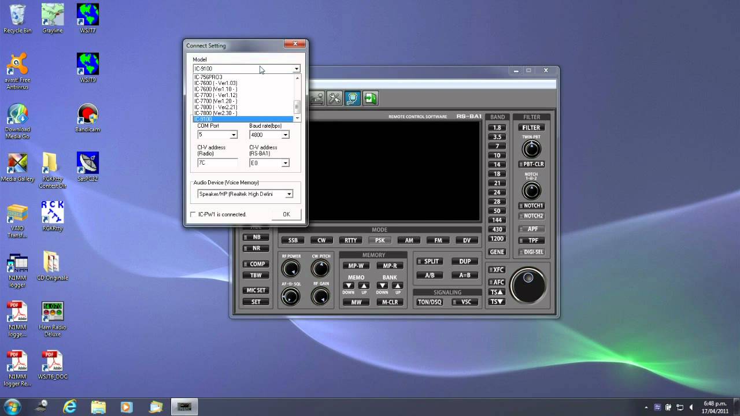
Task: Expand the Model dropdown arrow
Action: click(x=296, y=69)
